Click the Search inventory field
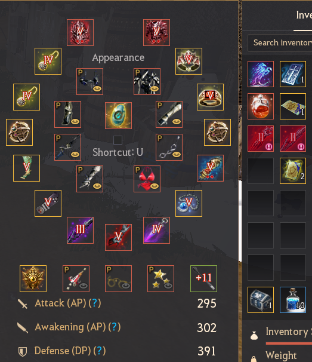Viewport: 312px width, 362px height. pyautogui.click(x=280, y=43)
